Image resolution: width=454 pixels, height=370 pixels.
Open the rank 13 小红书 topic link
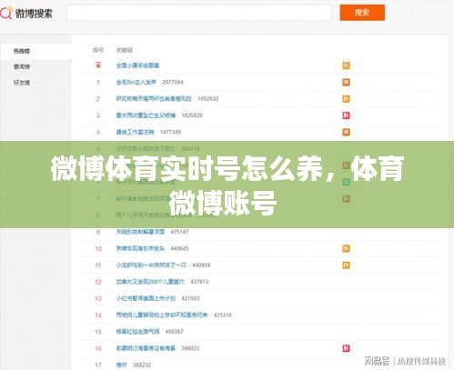pyautogui.click(x=146, y=298)
